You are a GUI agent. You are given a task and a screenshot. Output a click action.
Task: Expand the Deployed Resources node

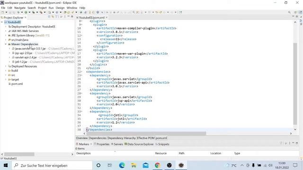[x=6, y=66]
